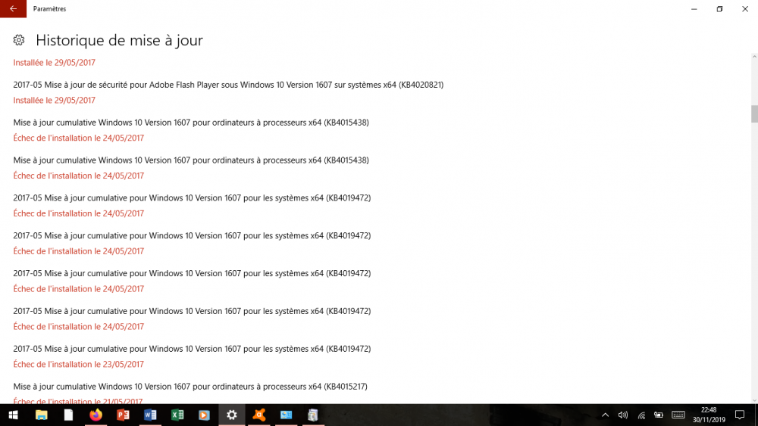Image resolution: width=758 pixels, height=426 pixels.
Task: Open Excel from the taskbar
Action: pos(177,415)
